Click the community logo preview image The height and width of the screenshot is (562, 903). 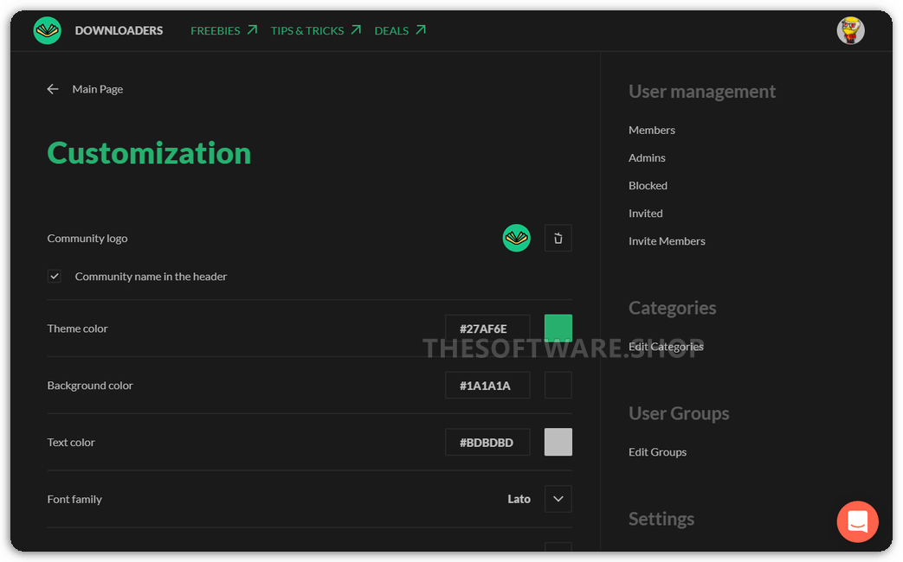[x=517, y=238]
